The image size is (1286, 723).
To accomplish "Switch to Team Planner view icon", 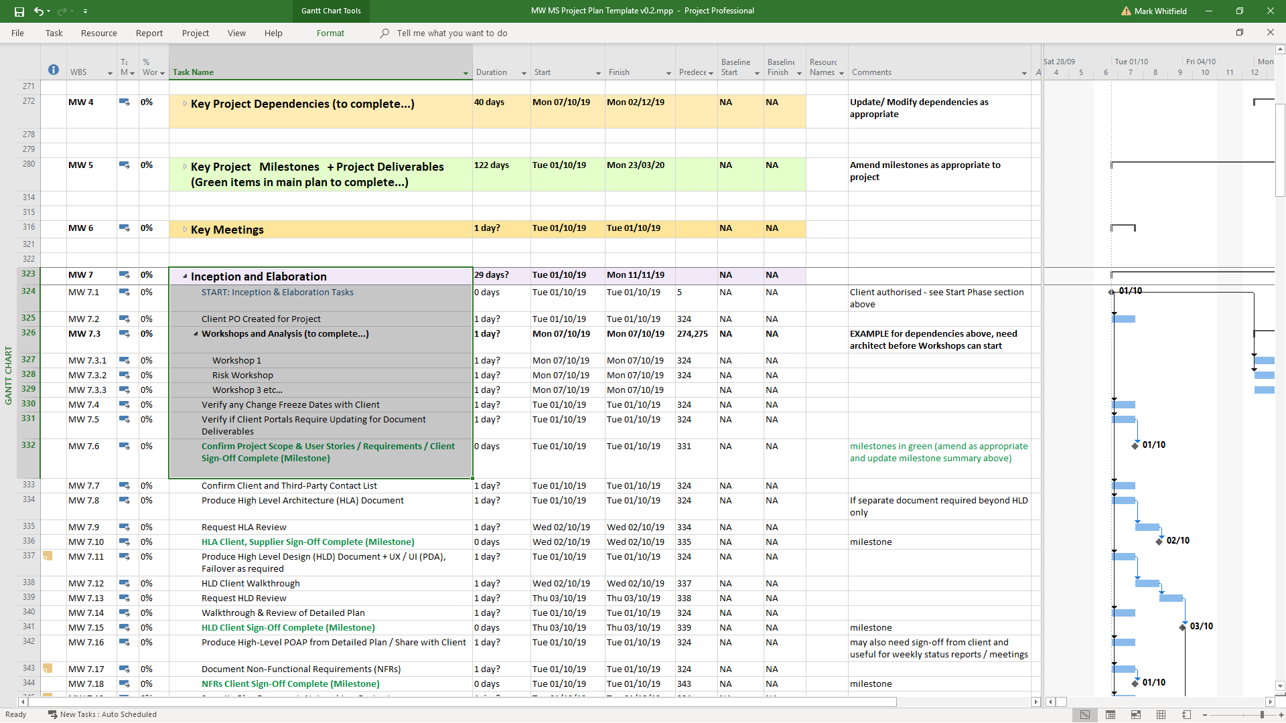I will (1136, 715).
